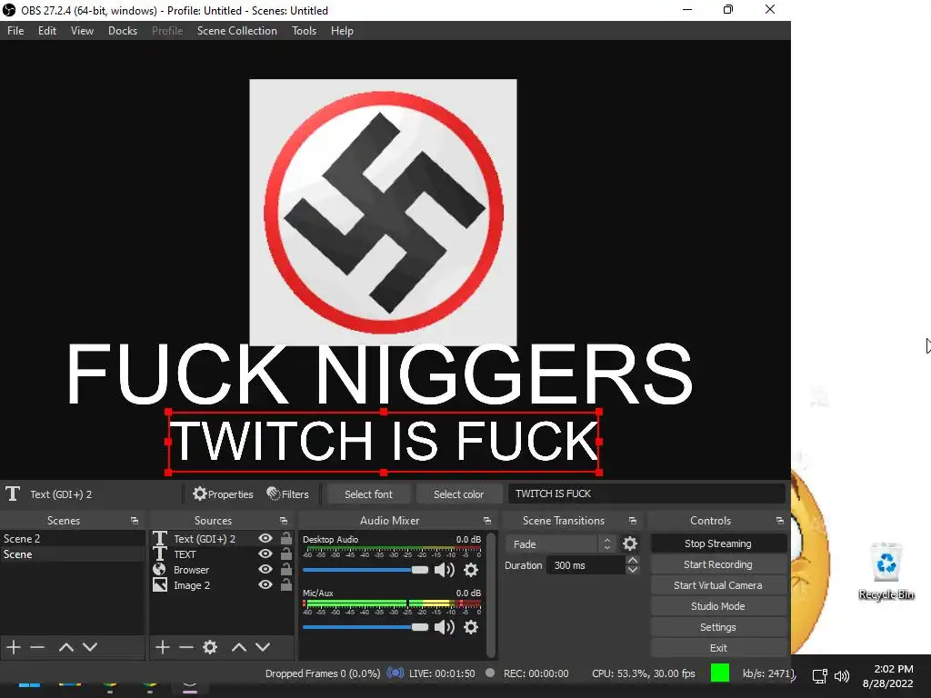Lock the Browser source
This screenshot has width=931, height=698.
click(x=286, y=569)
